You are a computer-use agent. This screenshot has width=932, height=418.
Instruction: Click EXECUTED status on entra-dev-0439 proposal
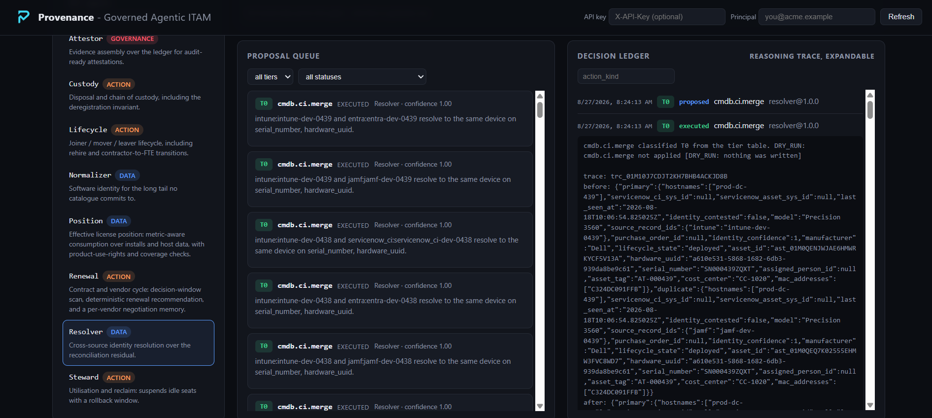coord(353,104)
